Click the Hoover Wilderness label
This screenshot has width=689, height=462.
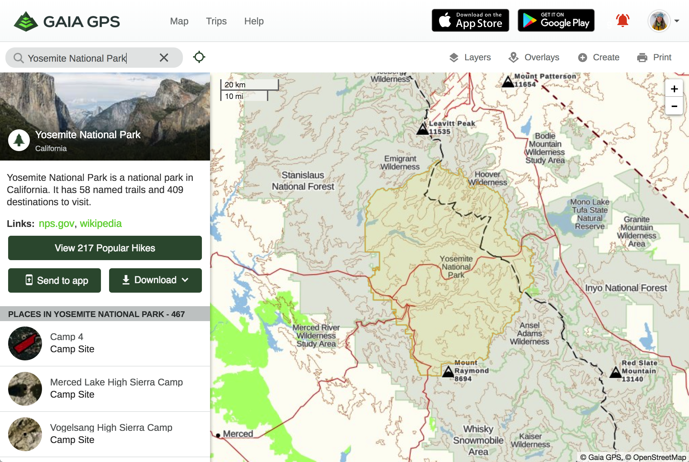coord(488,178)
